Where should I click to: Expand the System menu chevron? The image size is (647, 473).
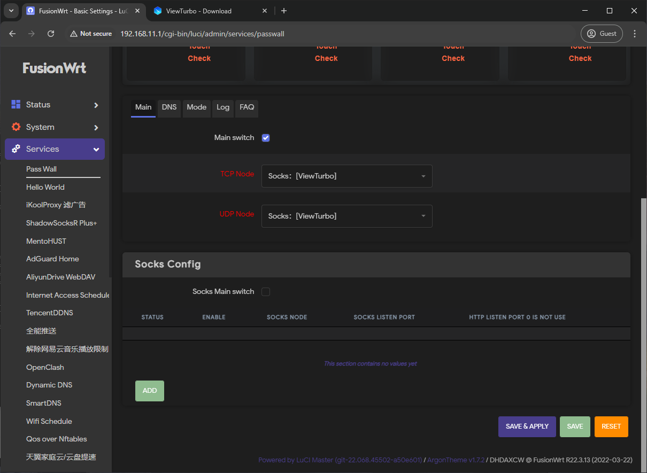tap(96, 128)
